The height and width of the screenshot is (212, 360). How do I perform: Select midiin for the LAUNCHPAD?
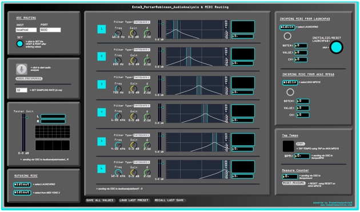tap(287, 27)
